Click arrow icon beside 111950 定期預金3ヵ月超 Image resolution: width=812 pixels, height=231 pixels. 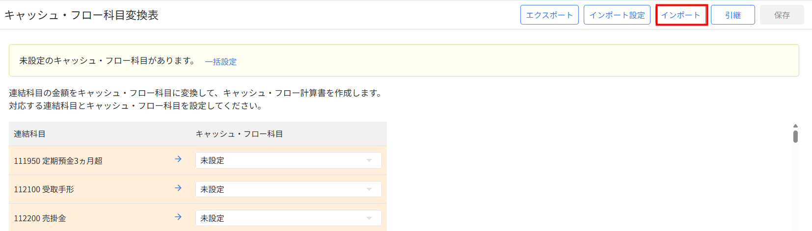(178, 159)
